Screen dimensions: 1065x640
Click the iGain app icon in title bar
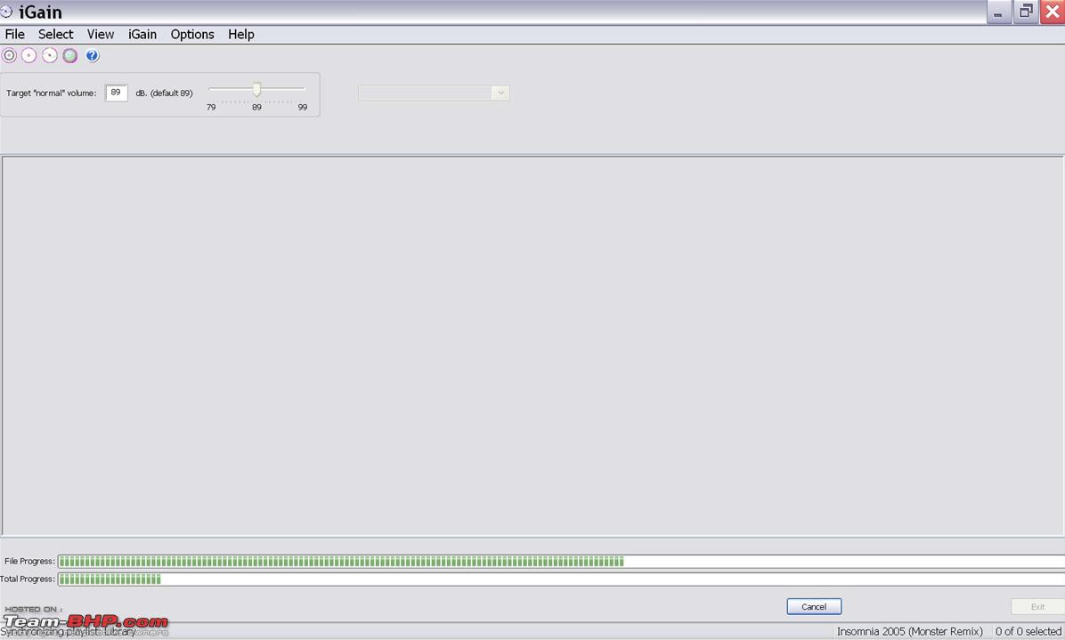[x=7, y=12]
